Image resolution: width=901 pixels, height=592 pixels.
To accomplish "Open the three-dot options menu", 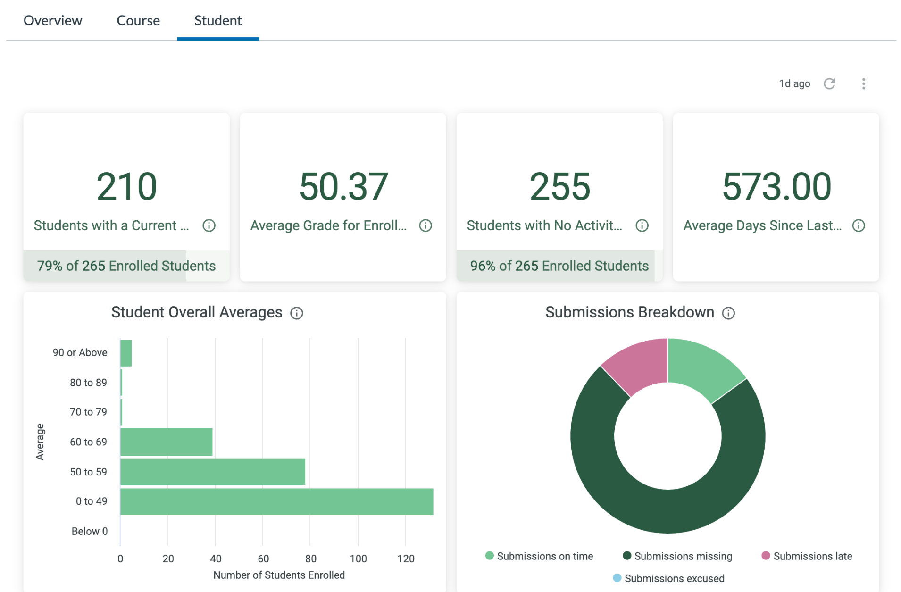I will (x=863, y=84).
